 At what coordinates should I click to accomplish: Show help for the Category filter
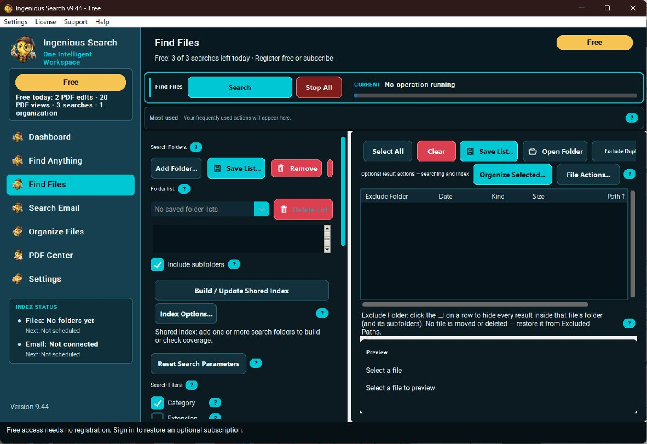(x=215, y=402)
